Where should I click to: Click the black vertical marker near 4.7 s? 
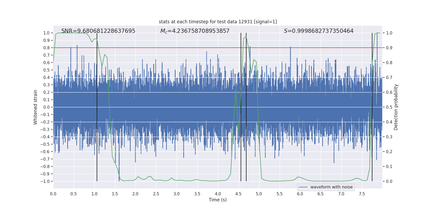pos(246,107)
